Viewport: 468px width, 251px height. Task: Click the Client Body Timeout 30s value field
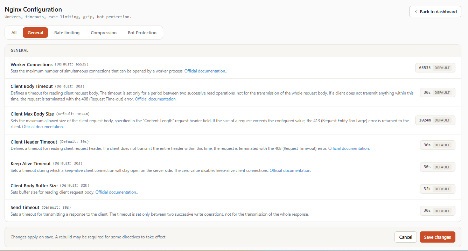(438, 92)
